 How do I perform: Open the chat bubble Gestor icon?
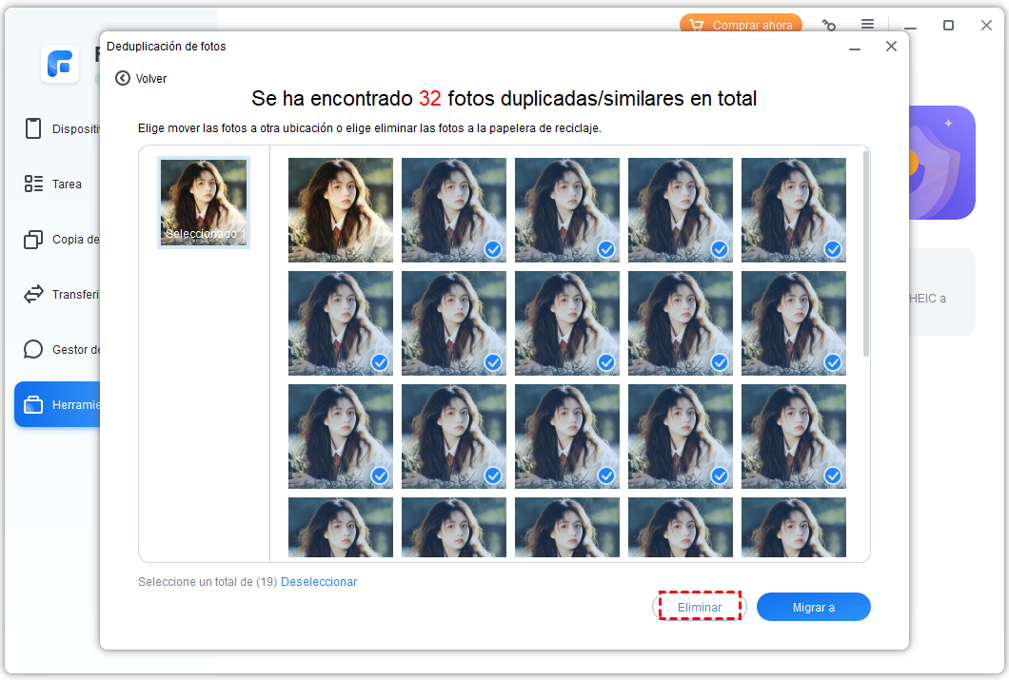(x=34, y=350)
